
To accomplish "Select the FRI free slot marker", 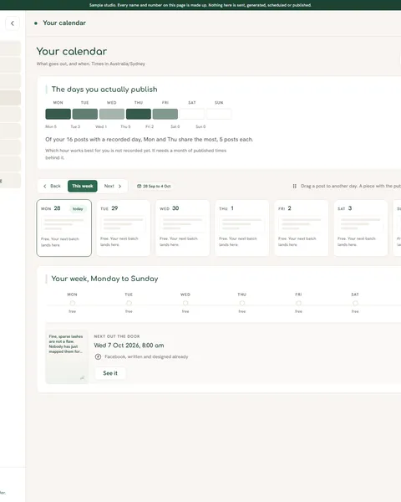I will click(x=298, y=303).
